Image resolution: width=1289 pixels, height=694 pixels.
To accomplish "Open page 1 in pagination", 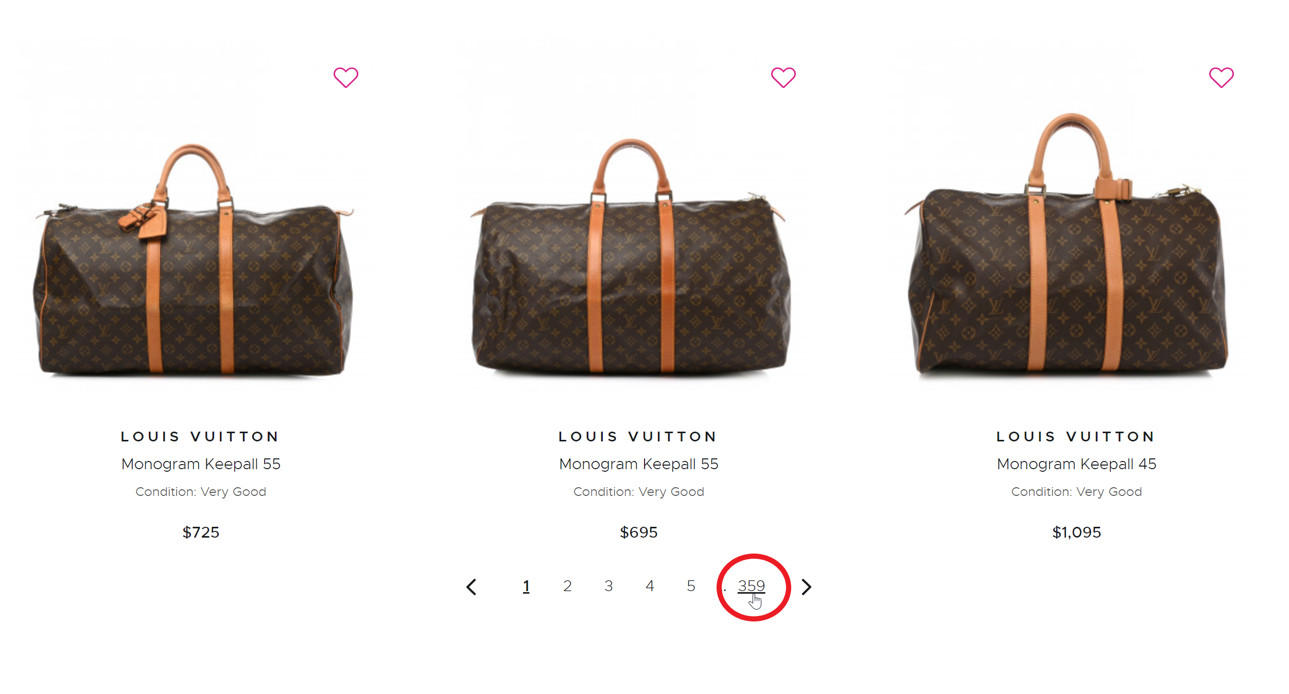I will pos(526,586).
